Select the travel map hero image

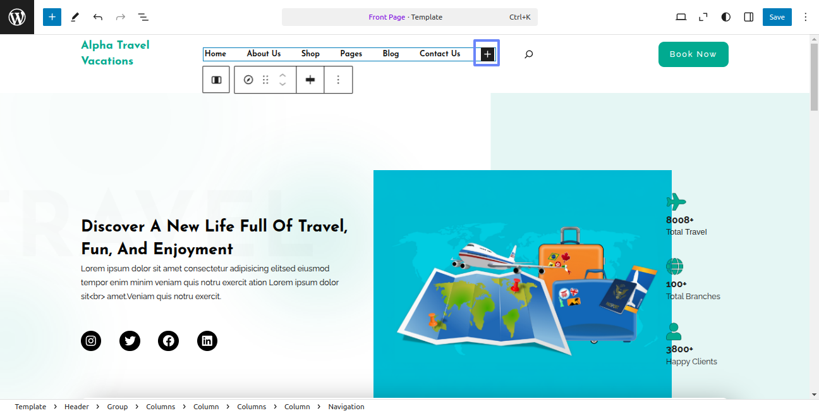[x=523, y=284]
